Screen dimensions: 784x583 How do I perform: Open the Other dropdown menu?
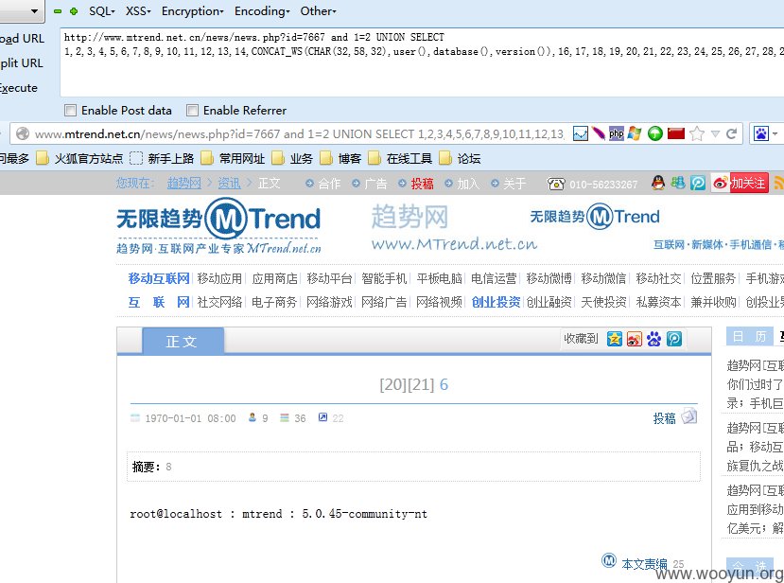[318, 11]
